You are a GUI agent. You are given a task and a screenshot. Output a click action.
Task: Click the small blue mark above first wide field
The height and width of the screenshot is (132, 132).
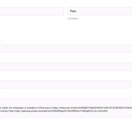[0, 41]
